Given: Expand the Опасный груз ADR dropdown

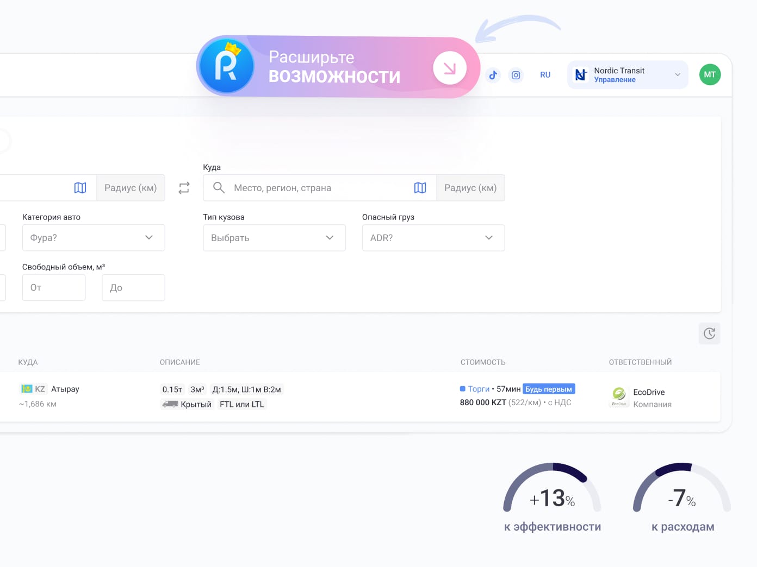Looking at the screenshot, I should point(433,238).
